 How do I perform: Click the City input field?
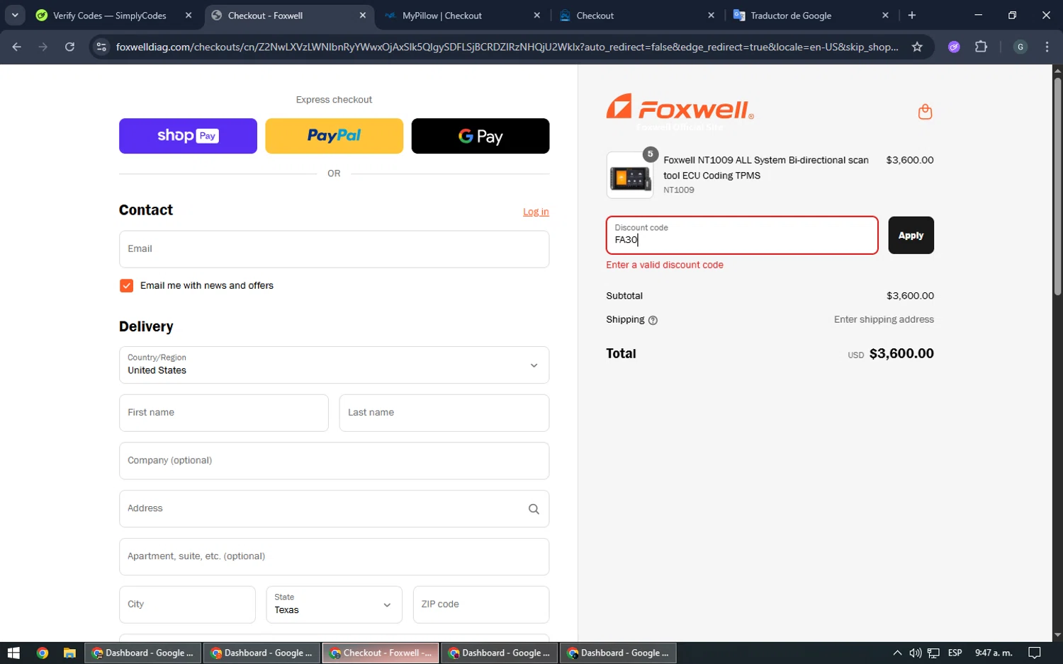pos(187,605)
